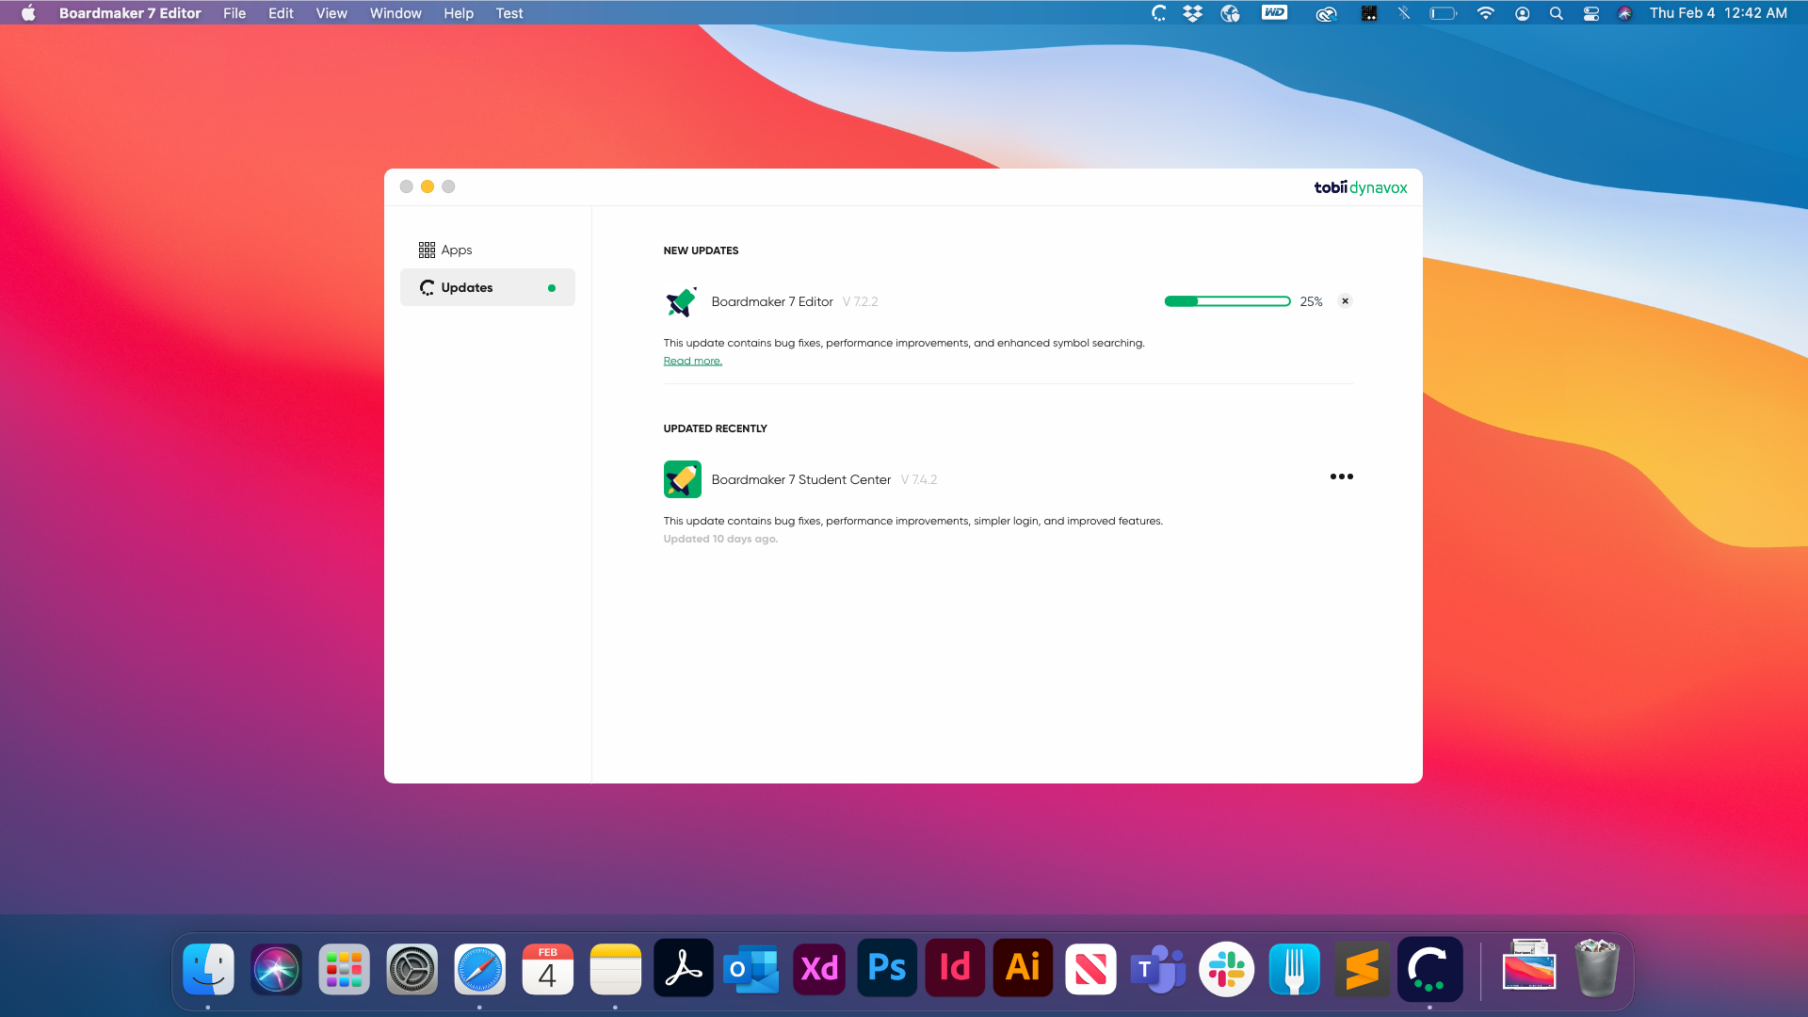This screenshot has width=1808, height=1017.
Task: Open the Apple menu
Action: 28,13
